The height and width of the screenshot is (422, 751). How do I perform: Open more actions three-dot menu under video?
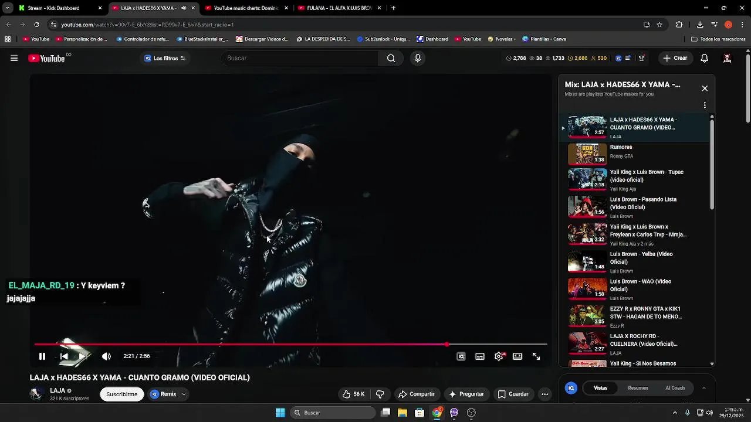[x=545, y=394]
